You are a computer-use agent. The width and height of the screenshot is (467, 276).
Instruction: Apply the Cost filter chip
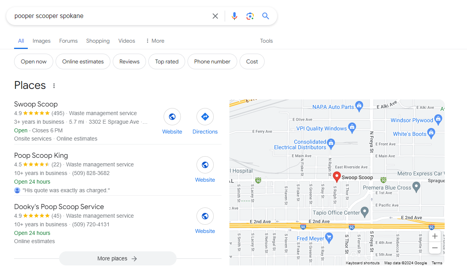pyautogui.click(x=252, y=61)
